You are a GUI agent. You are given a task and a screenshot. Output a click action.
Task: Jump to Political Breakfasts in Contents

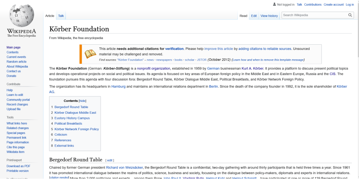click(x=68, y=124)
